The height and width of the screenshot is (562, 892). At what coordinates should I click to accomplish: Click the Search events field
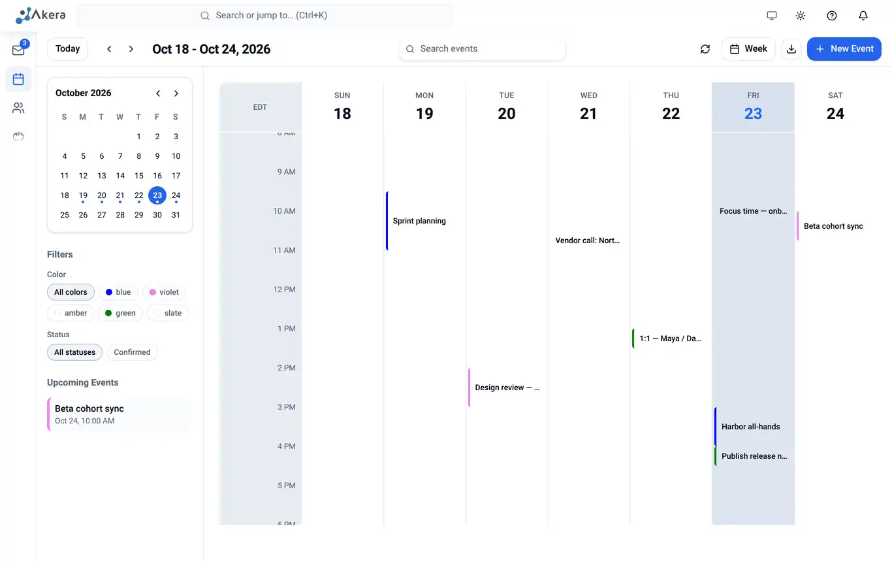[482, 49]
